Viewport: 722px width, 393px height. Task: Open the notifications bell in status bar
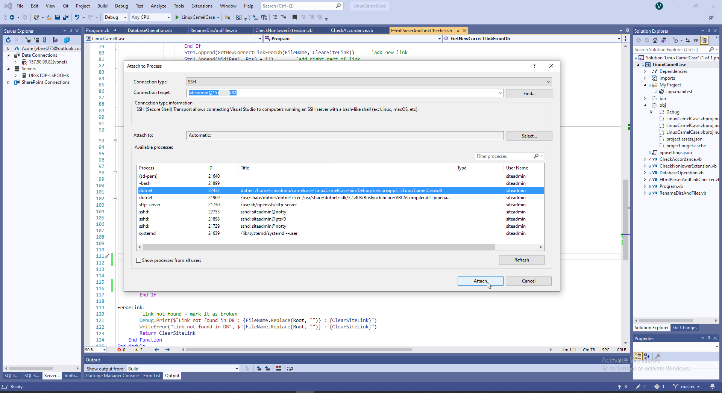point(712,386)
